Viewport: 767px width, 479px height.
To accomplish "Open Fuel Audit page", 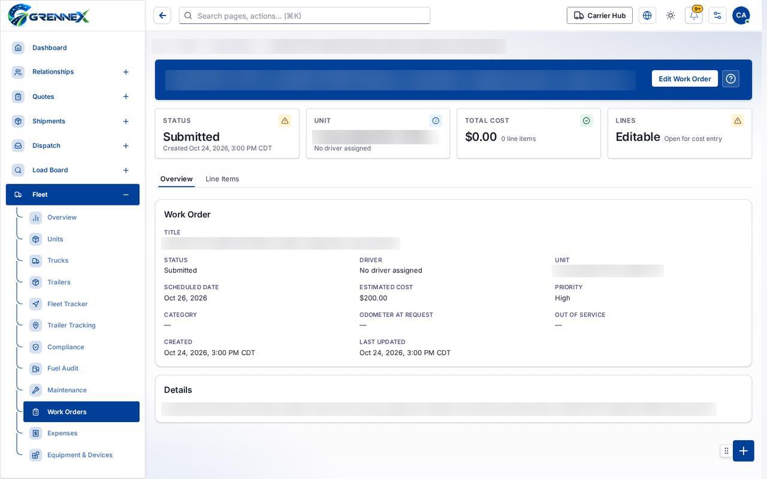I will click(x=81, y=368).
